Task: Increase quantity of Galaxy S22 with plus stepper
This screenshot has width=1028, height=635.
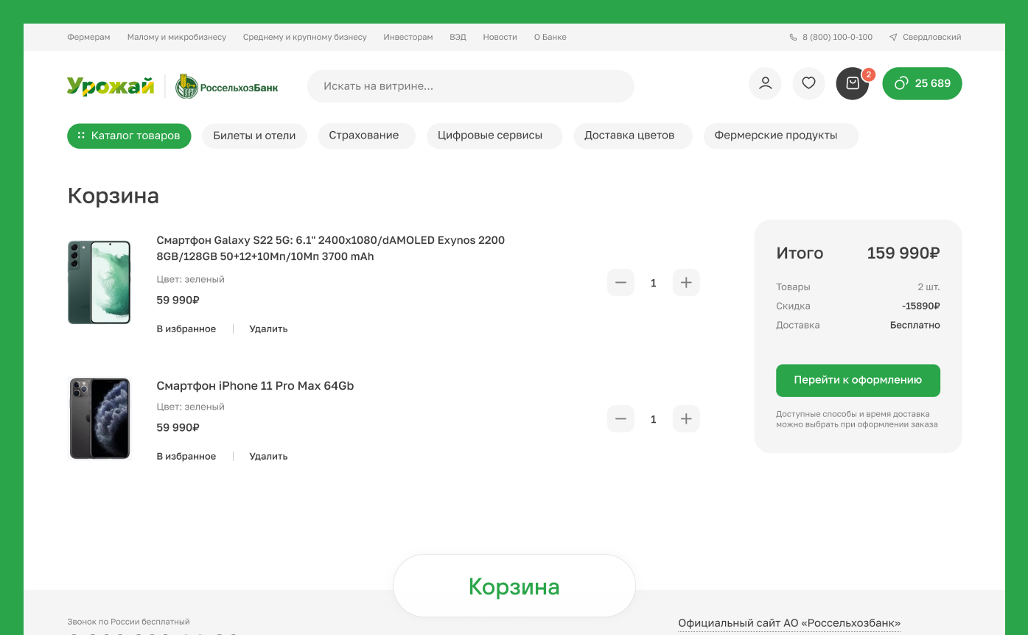Action: [685, 282]
